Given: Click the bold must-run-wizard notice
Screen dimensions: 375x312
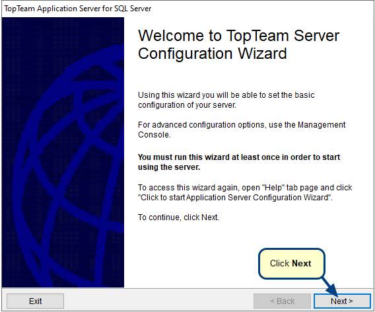Looking at the screenshot, I should pyautogui.click(x=239, y=162).
